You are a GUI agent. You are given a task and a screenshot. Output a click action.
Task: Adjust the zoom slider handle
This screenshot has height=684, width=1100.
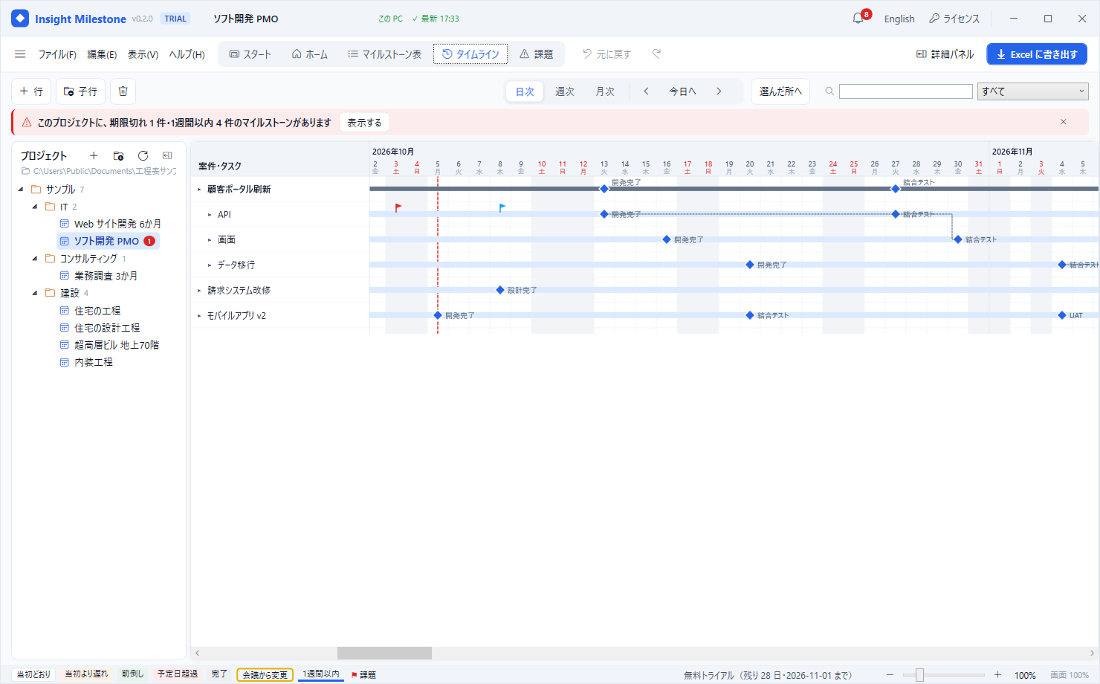919,675
